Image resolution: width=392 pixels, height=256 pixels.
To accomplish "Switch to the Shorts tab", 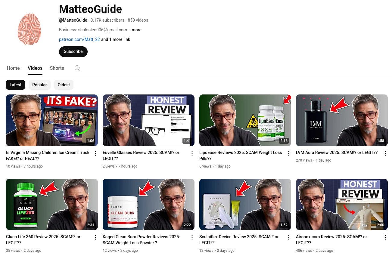I will (x=57, y=68).
